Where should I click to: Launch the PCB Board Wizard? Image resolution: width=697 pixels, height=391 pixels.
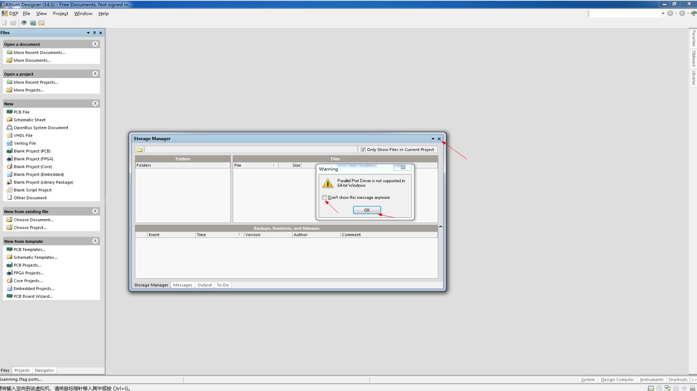pyautogui.click(x=33, y=296)
